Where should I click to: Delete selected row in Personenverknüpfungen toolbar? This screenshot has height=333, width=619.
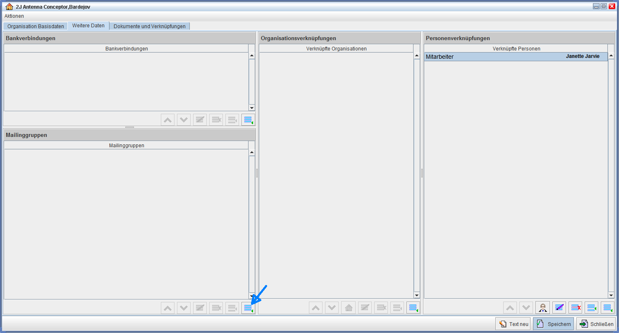coord(575,308)
